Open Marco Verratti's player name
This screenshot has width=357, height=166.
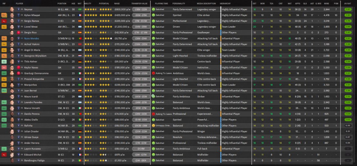point(32,108)
